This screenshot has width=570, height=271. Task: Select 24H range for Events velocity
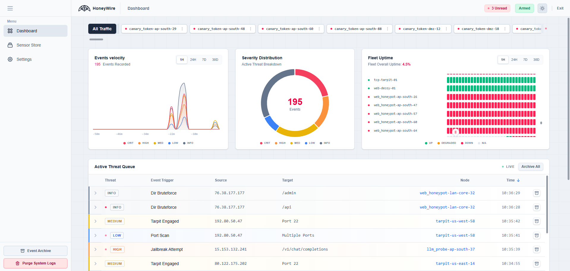click(193, 60)
